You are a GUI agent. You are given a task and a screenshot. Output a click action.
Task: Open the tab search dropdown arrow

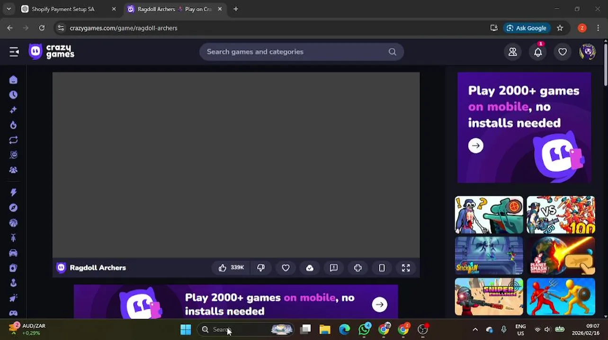click(x=9, y=9)
